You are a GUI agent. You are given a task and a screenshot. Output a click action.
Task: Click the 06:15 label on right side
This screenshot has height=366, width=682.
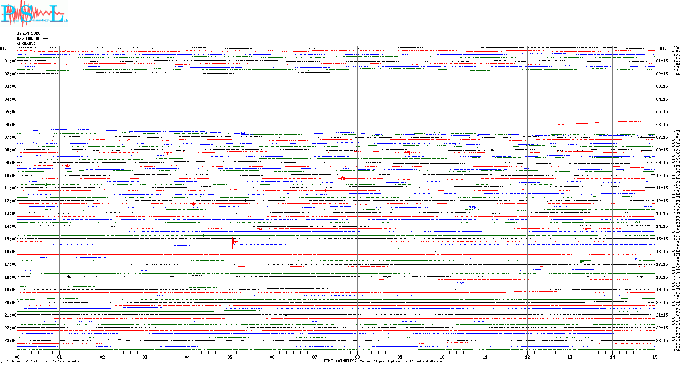tap(662, 125)
